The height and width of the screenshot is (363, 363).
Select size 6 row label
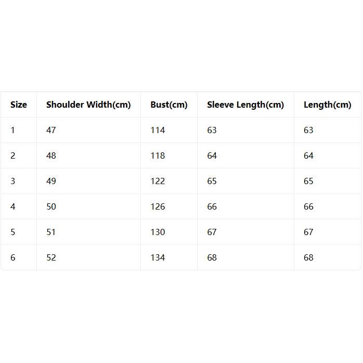coord(12,257)
